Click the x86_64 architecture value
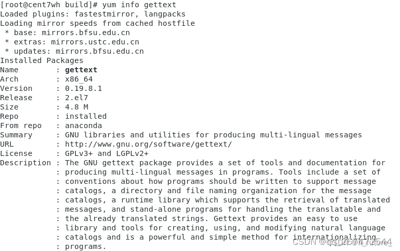The height and width of the screenshot is (251, 400). coord(79,79)
